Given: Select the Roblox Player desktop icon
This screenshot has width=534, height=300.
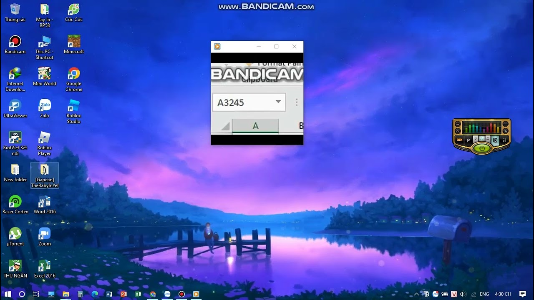Looking at the screenshot, I should 44,144.
